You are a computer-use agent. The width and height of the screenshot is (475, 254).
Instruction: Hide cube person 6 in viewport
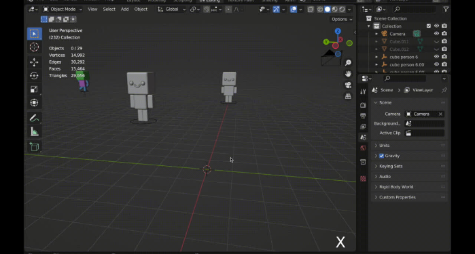click(436, 56)
